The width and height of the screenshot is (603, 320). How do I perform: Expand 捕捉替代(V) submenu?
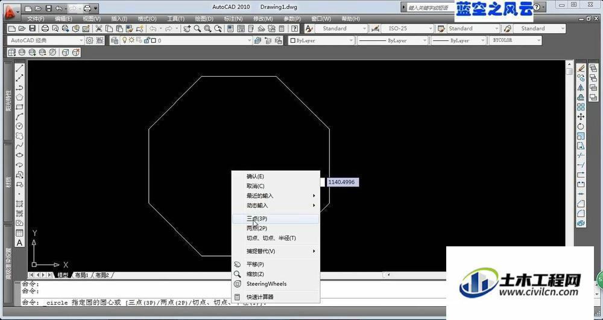pyautogui.click(x=276, y=251)
